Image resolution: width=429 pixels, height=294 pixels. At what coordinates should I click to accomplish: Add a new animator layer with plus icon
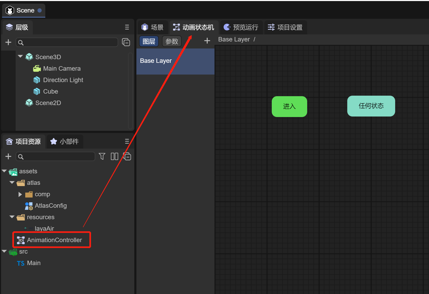(x=207, y=41)
